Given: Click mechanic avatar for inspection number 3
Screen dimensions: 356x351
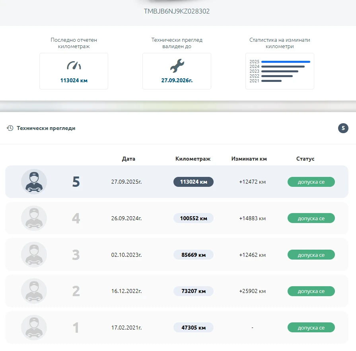Looking at the screenshot, I should 34,255.
